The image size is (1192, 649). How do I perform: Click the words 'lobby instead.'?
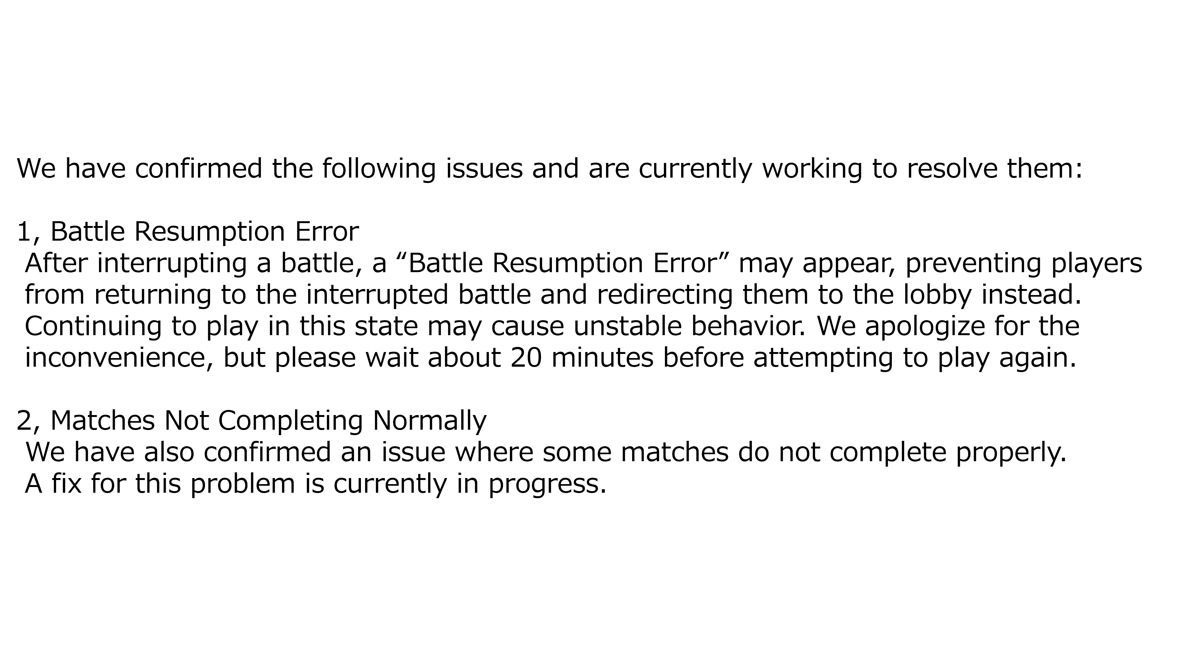pyautogui.click(x=992, y=295)
